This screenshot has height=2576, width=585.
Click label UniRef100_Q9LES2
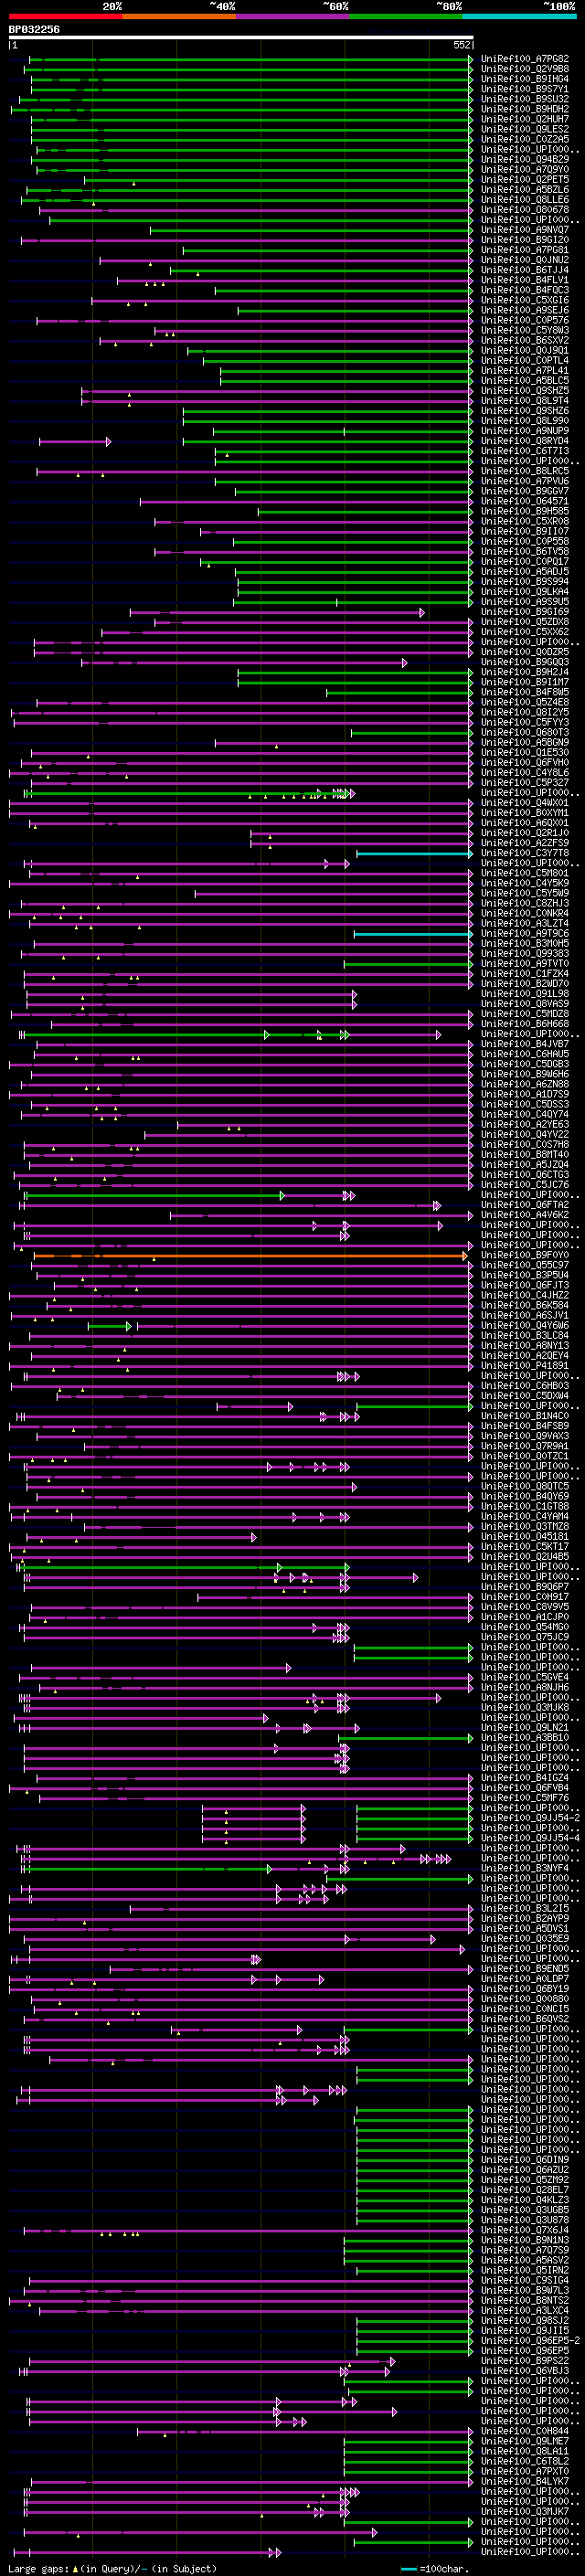525,129
